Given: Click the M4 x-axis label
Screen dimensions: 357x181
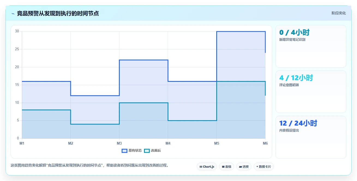Looking at the screenshot, I should [168, 143].
